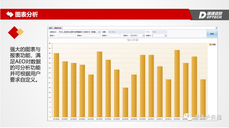Image resolution: width=229 pixels, height=128 pixels.
Task: Click the 单量 legend color swatch
Action: [x=210, y=44]
